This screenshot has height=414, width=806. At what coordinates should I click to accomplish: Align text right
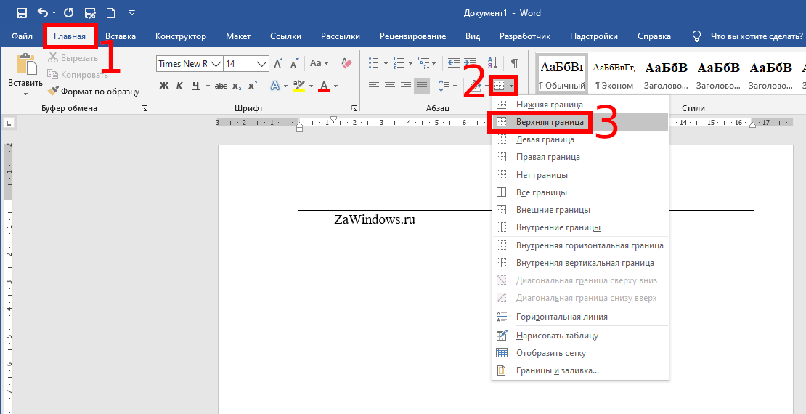(406, 86)
